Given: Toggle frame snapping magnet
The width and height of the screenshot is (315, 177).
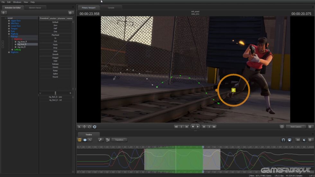Looking at the screenshot, I should [290, 140].
